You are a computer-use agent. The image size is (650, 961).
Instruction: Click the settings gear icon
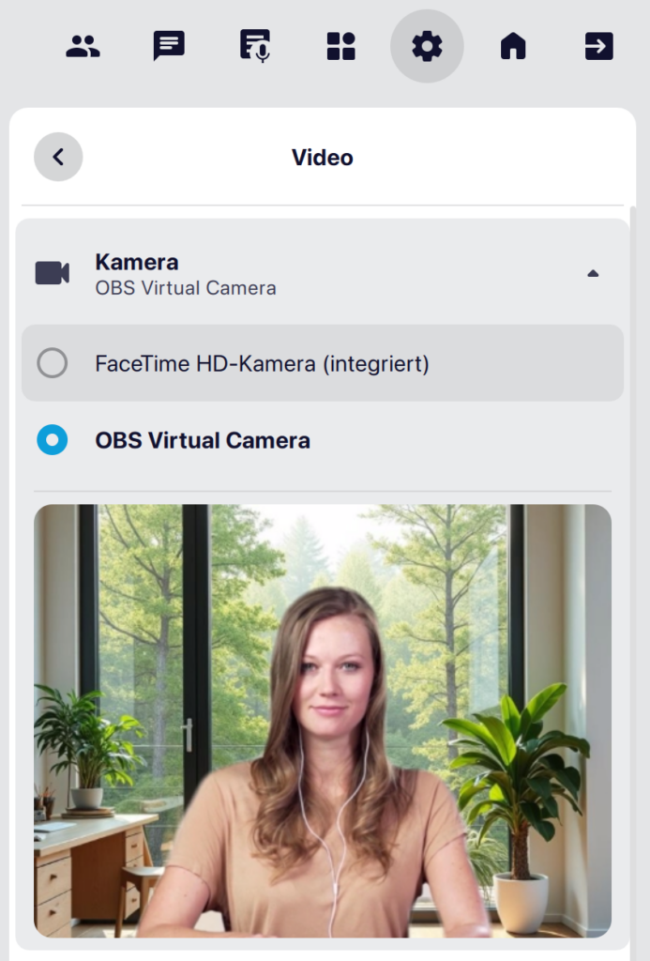(427, 46)
